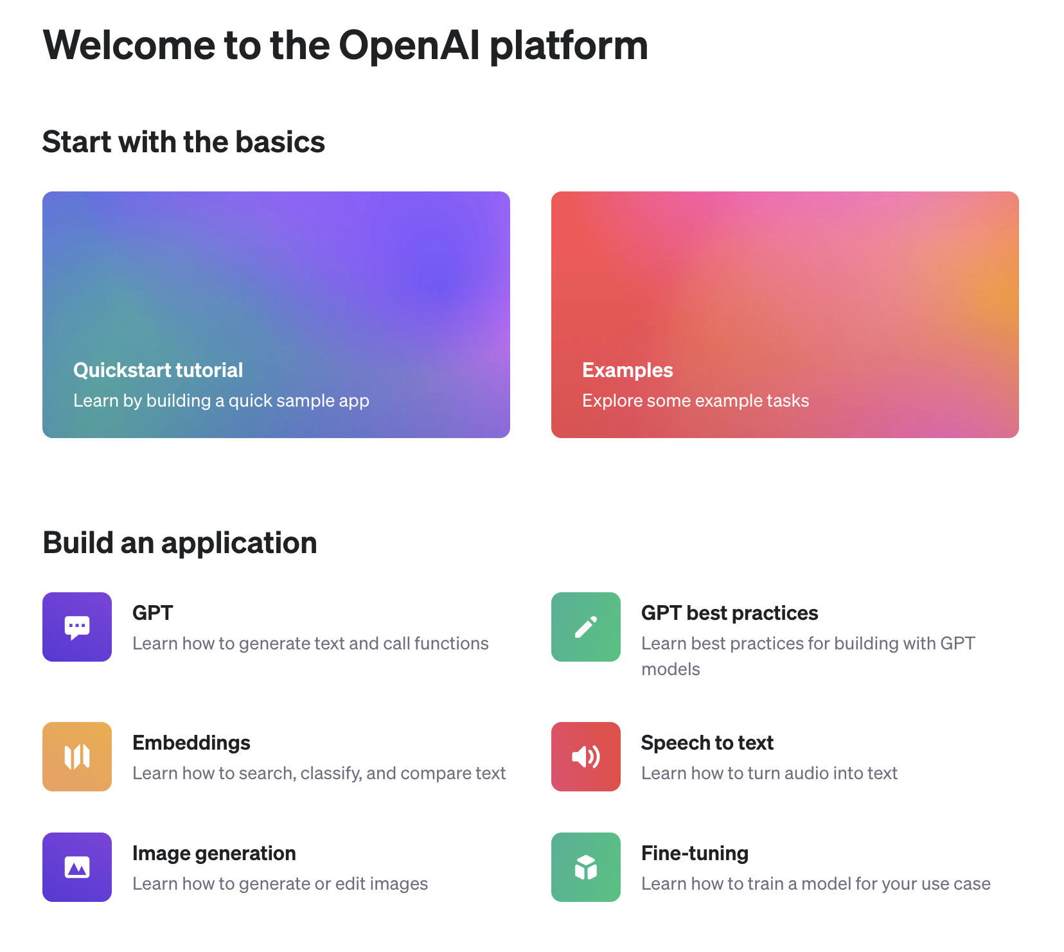This screenshot has height=952, width=1064.
Task: Click the 'Build an application' heading
Action: click(x=180, y=543)
